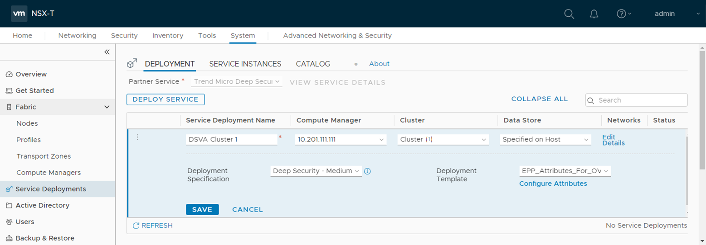Viewport: 706px width, 245px height.
Task: Click the VMware NSX-T logo
Action: point(19,14)
